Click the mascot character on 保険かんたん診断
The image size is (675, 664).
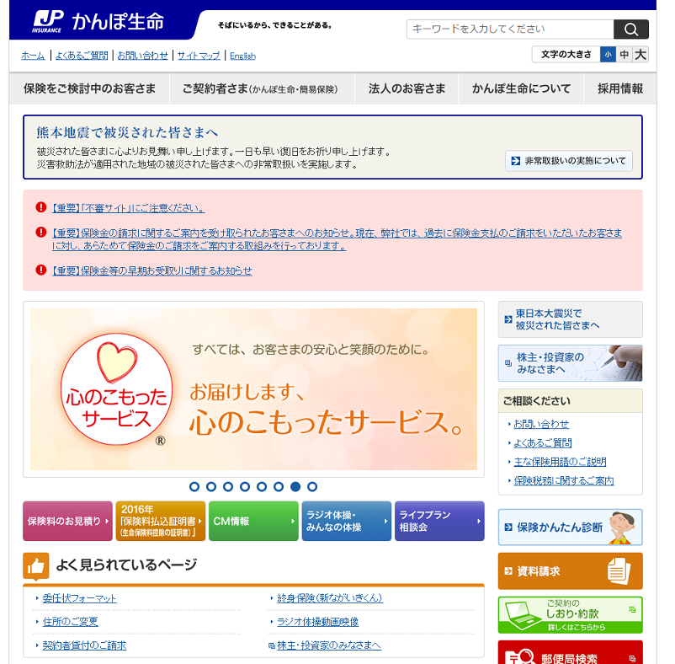pos(622,527)
